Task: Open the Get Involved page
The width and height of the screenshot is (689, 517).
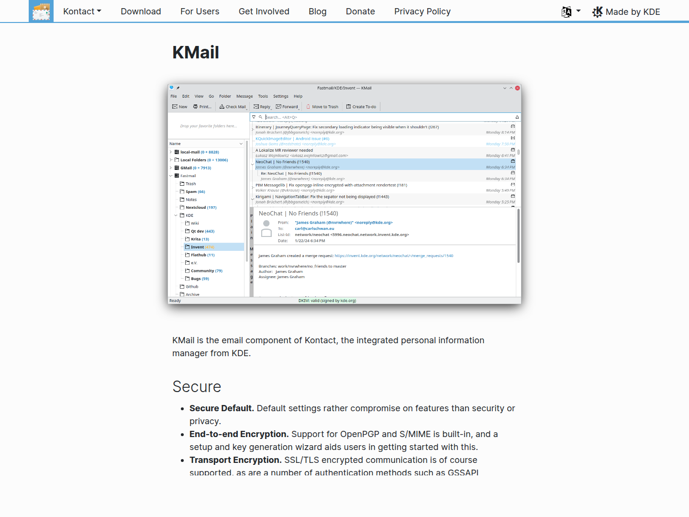Action: click(264, 11)
